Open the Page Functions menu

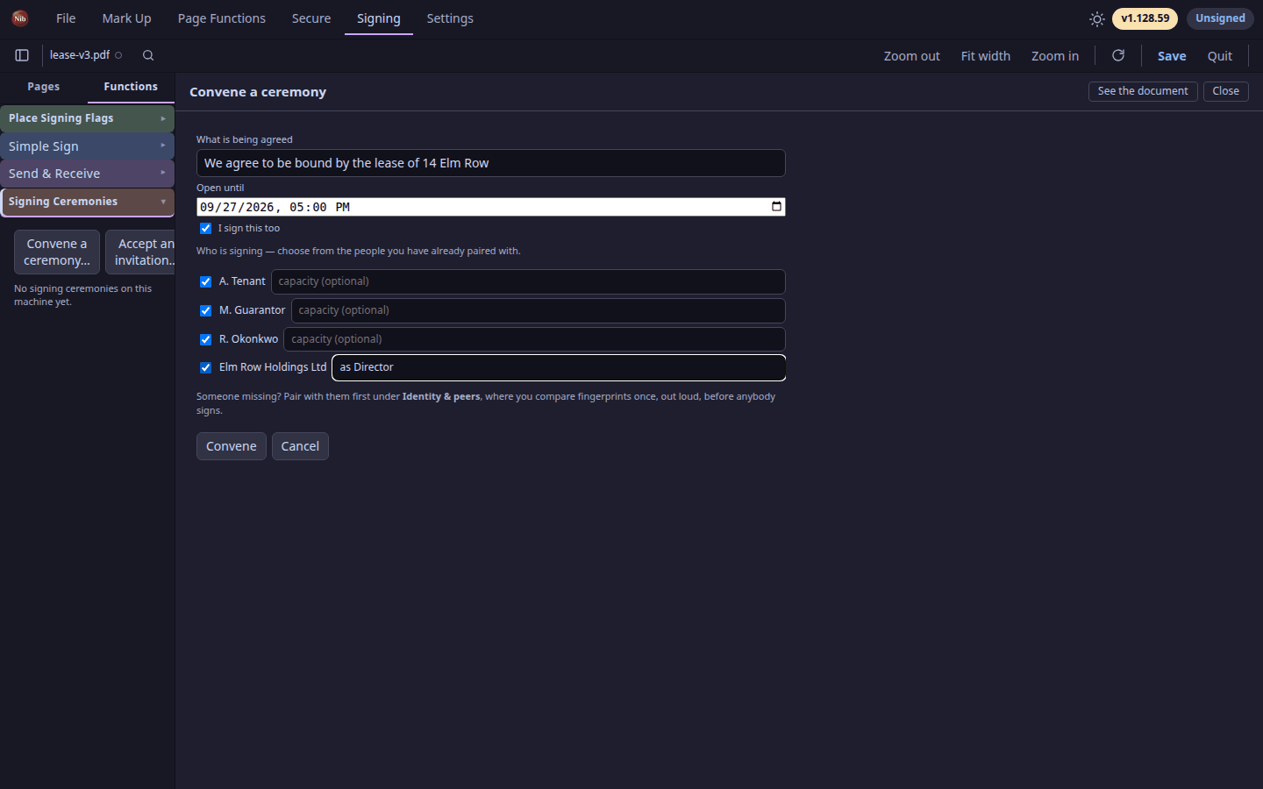pos(222,18)
